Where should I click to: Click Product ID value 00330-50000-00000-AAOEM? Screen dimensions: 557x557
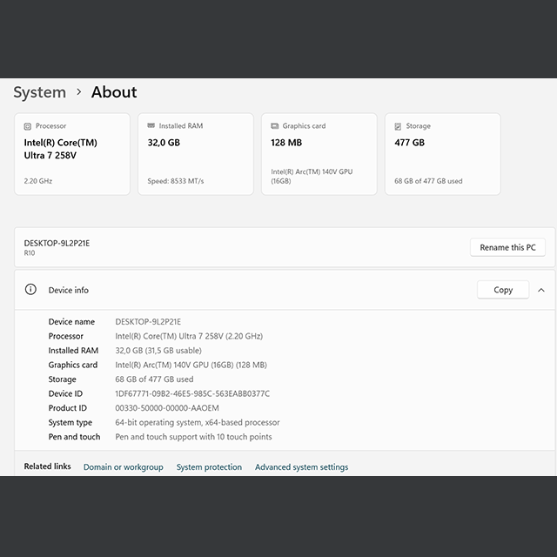(167, 408)
